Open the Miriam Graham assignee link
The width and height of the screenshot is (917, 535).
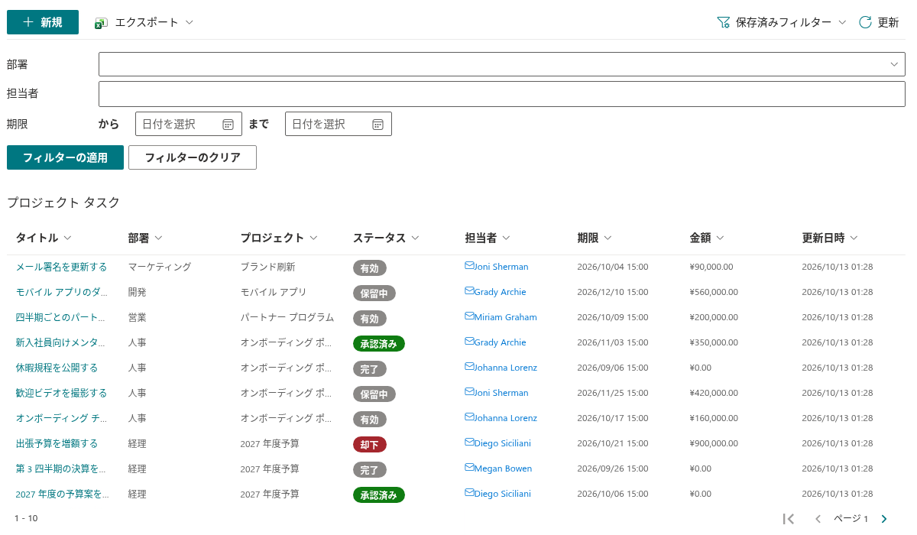(505, 317)
